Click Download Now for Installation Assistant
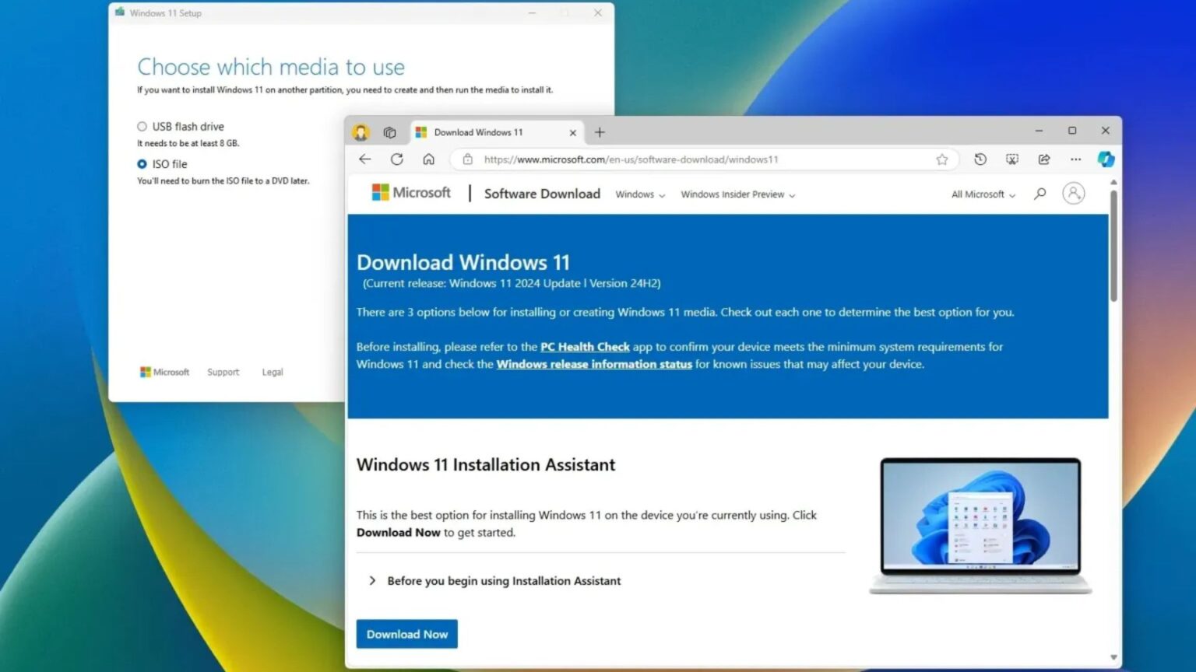 pos(406,634)
